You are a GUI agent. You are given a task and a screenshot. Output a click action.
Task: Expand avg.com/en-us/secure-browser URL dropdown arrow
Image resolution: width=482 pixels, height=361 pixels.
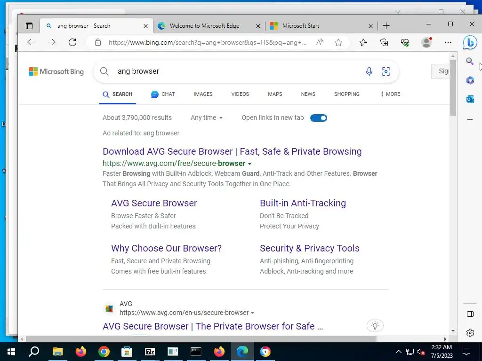[252, 313]
